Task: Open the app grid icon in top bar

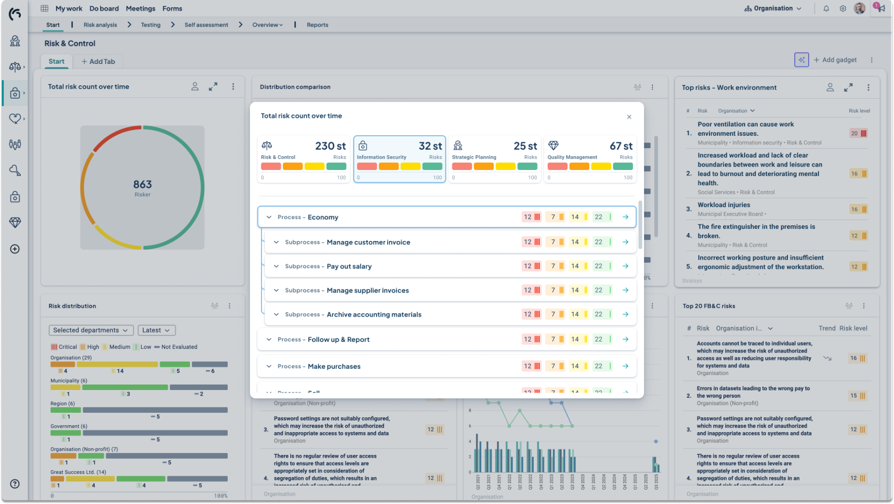Action: (45, 8)
